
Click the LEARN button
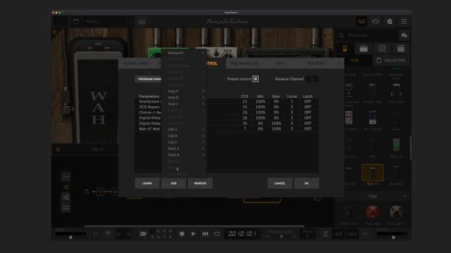pyautogui.click(x=147, y=183)
